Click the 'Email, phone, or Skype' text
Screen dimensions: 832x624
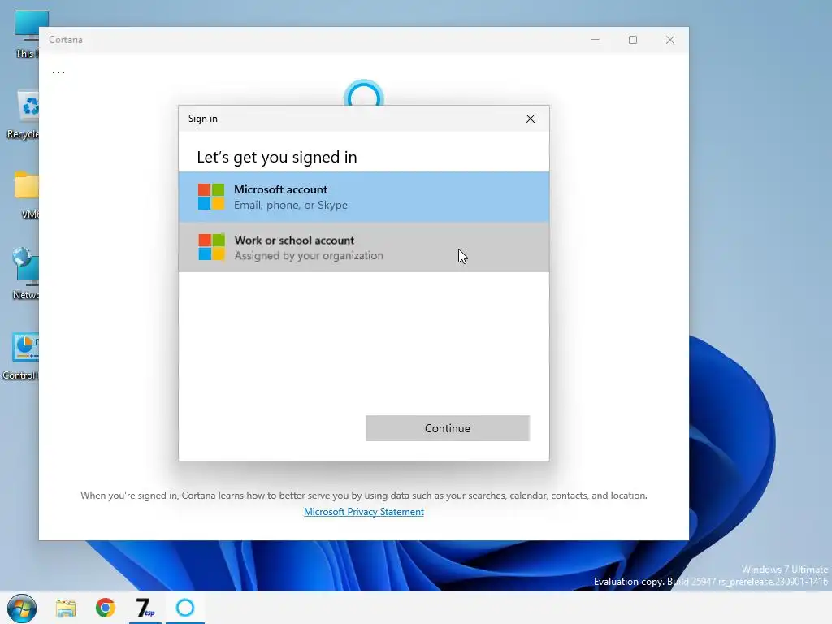[291, 206]
